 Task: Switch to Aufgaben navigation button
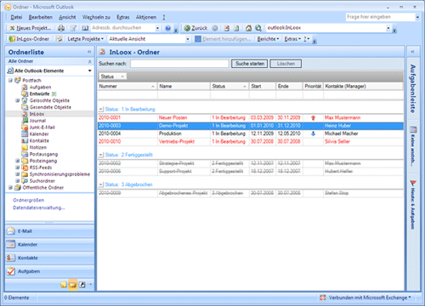[49, 271]
